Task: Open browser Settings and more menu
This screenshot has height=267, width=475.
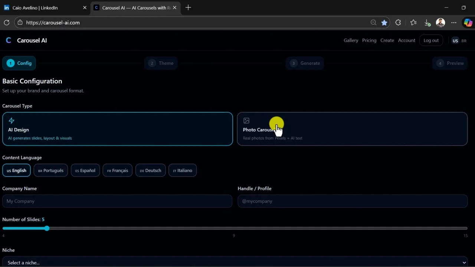Action: coord(454,23)
